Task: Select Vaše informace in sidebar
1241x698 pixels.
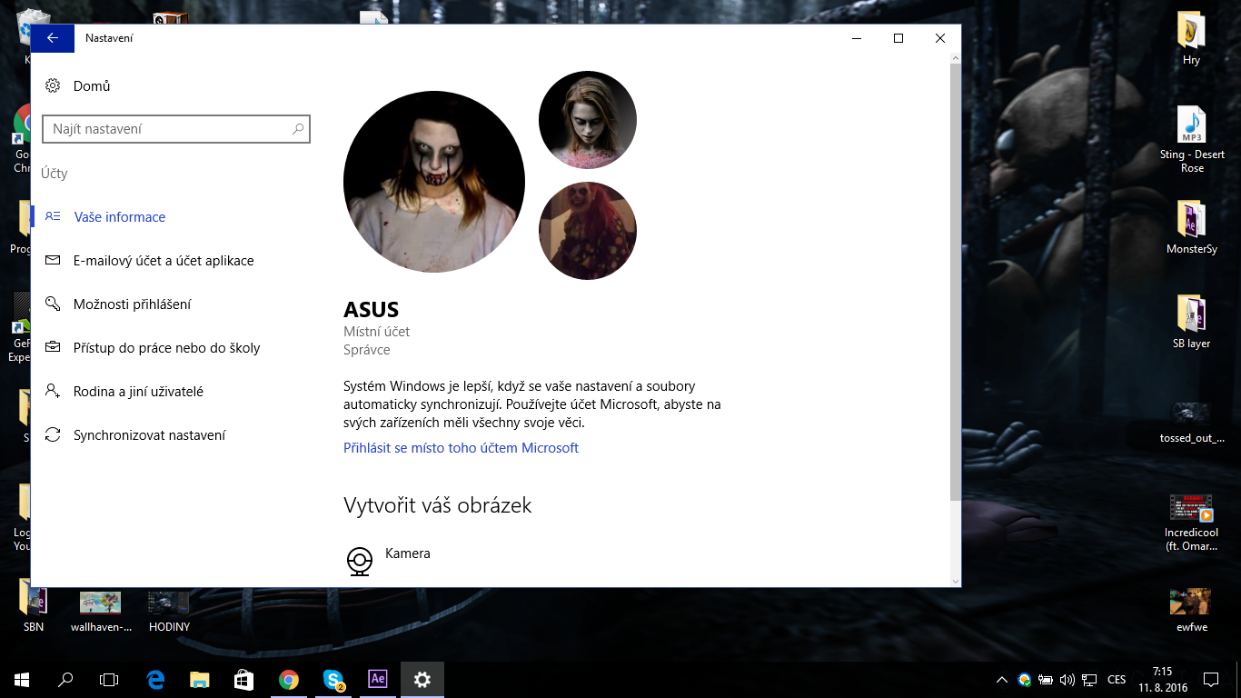Action: [119, 217]
